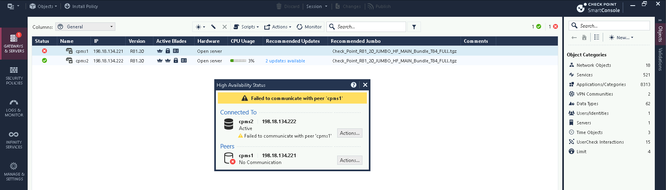Click the filter funnel icon

coord(414,27)
